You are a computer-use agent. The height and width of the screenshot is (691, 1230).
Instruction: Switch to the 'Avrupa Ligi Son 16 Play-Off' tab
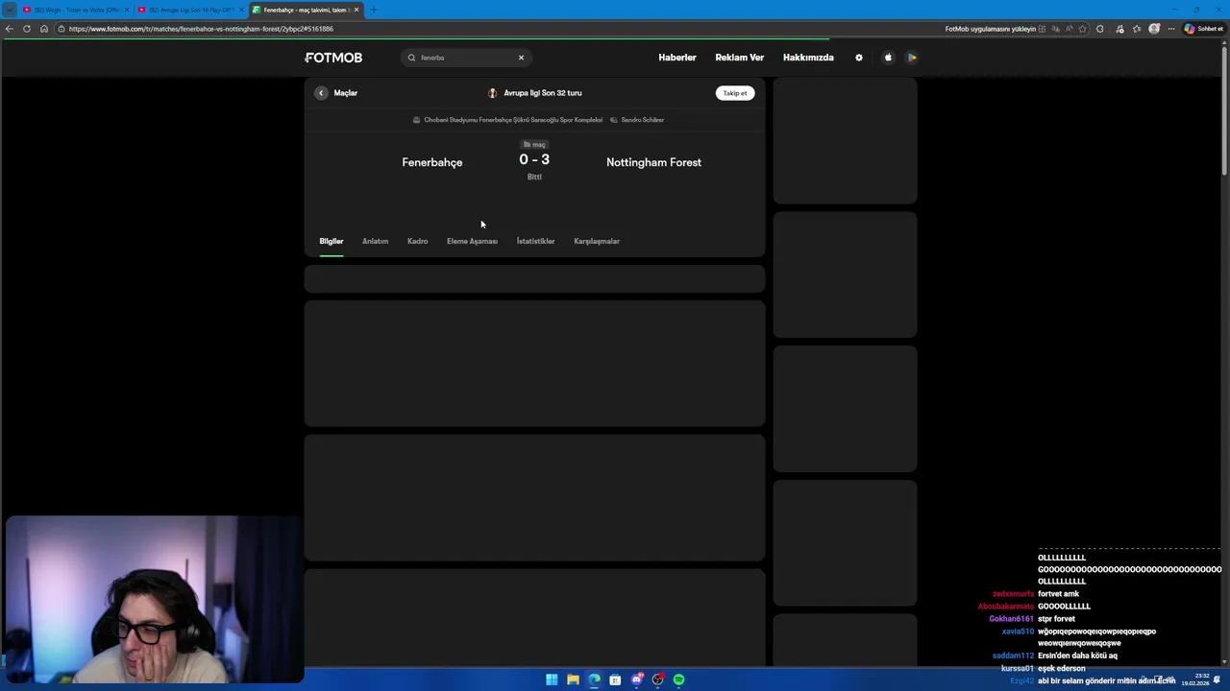tap(190, 10)
